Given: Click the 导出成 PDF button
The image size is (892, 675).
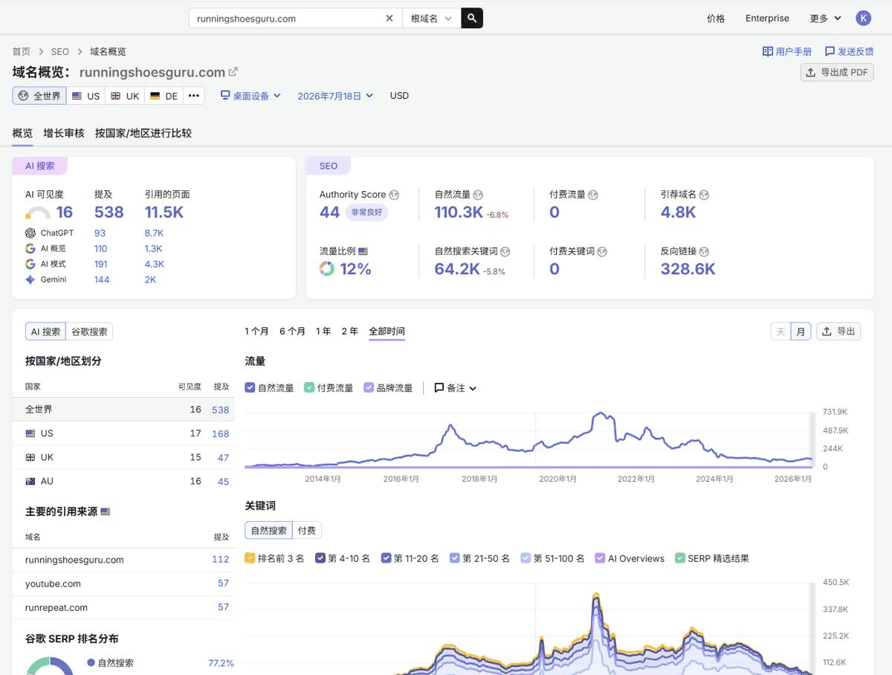Looking at the screenshot, I should click(x=837, y=72).
